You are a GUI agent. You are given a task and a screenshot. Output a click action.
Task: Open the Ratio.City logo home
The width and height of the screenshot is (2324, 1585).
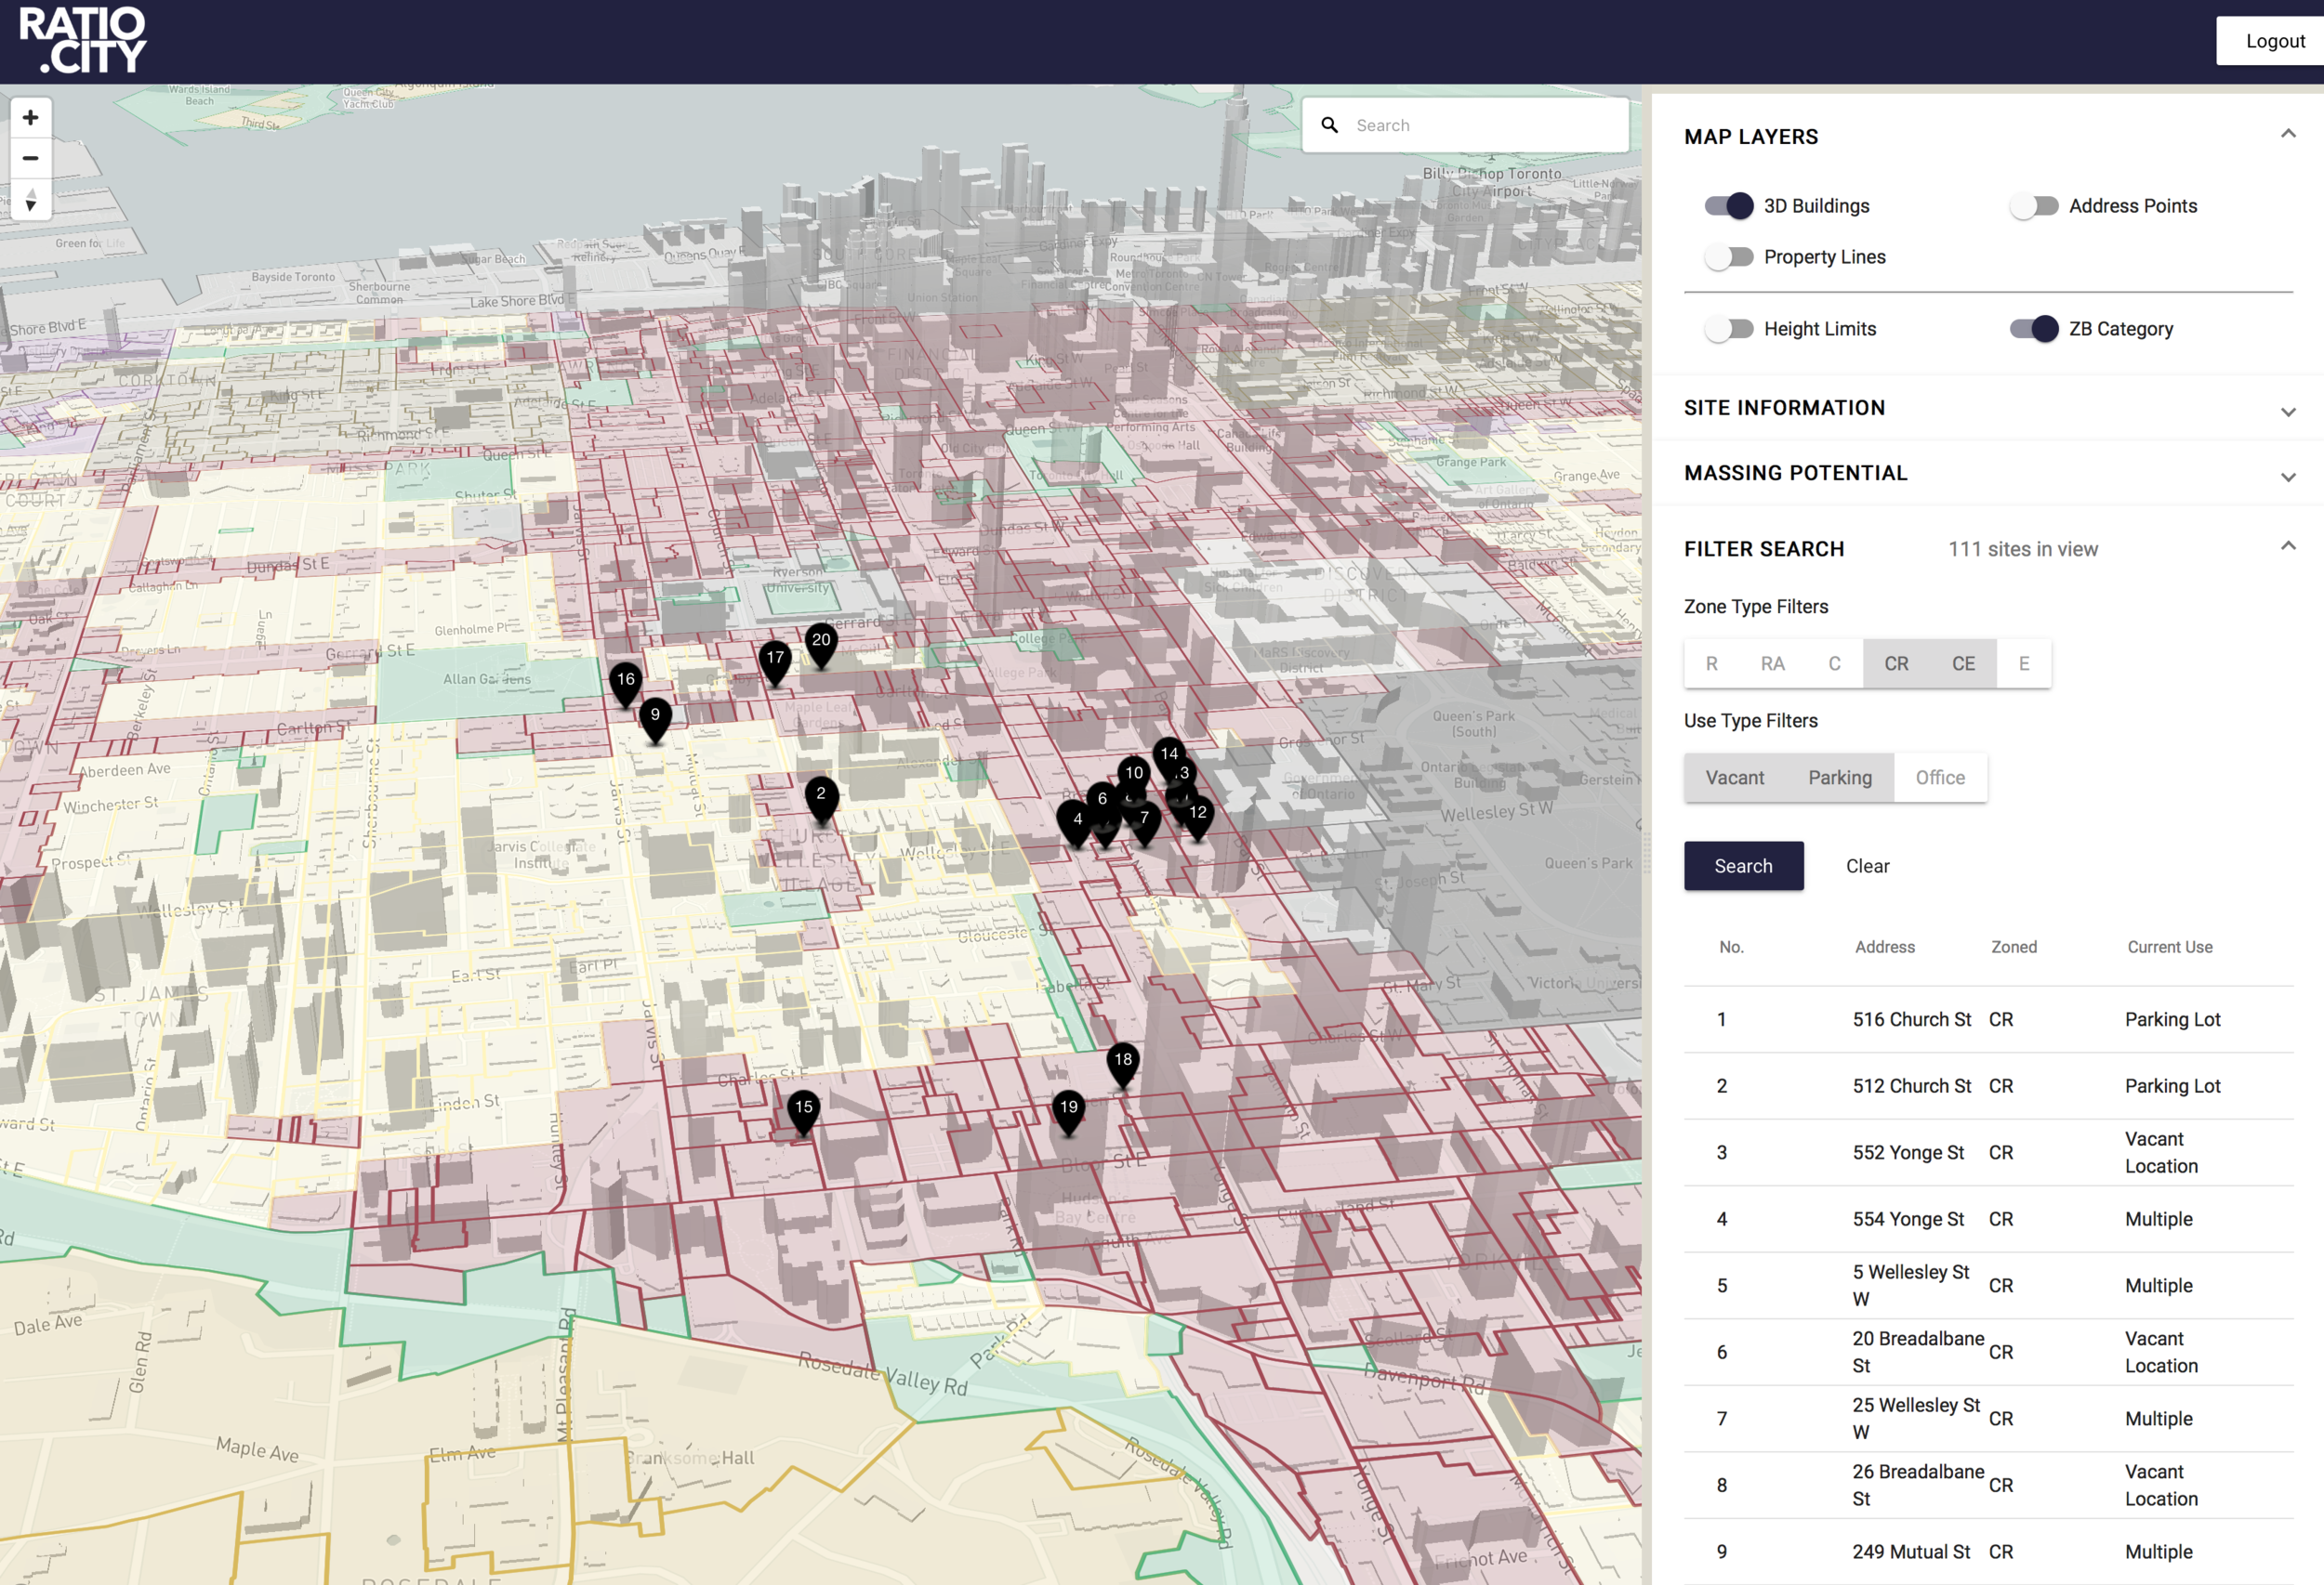[x=83, y=40]
